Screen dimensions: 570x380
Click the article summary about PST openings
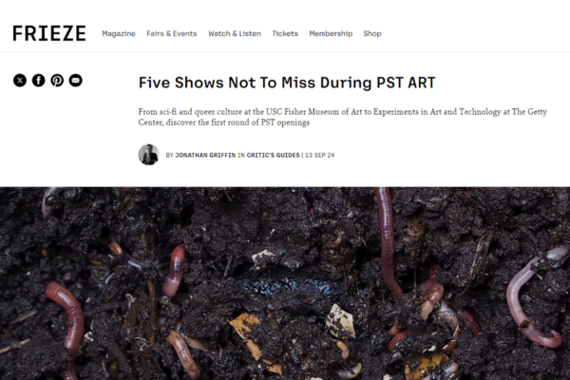(342, 117)
